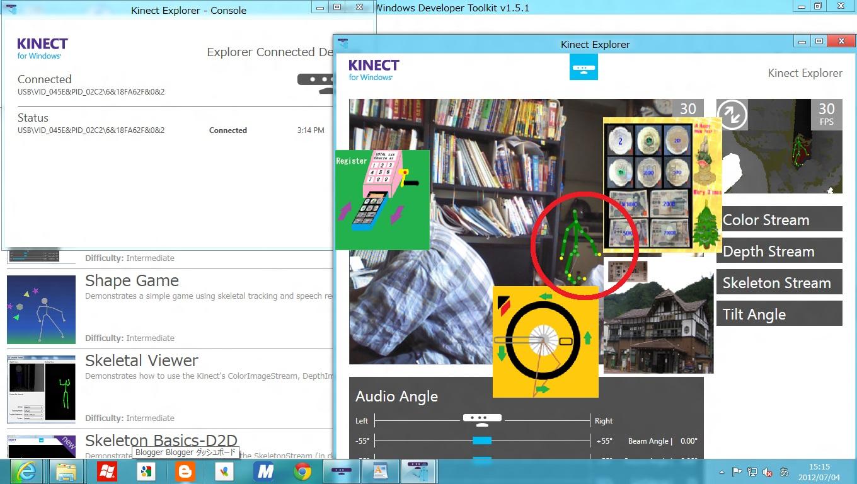Open the Skeletal Viewer sample thumbnail
The width and height of the screenshot is (857, 484).
pyautogui.click(x=42, y=389)
